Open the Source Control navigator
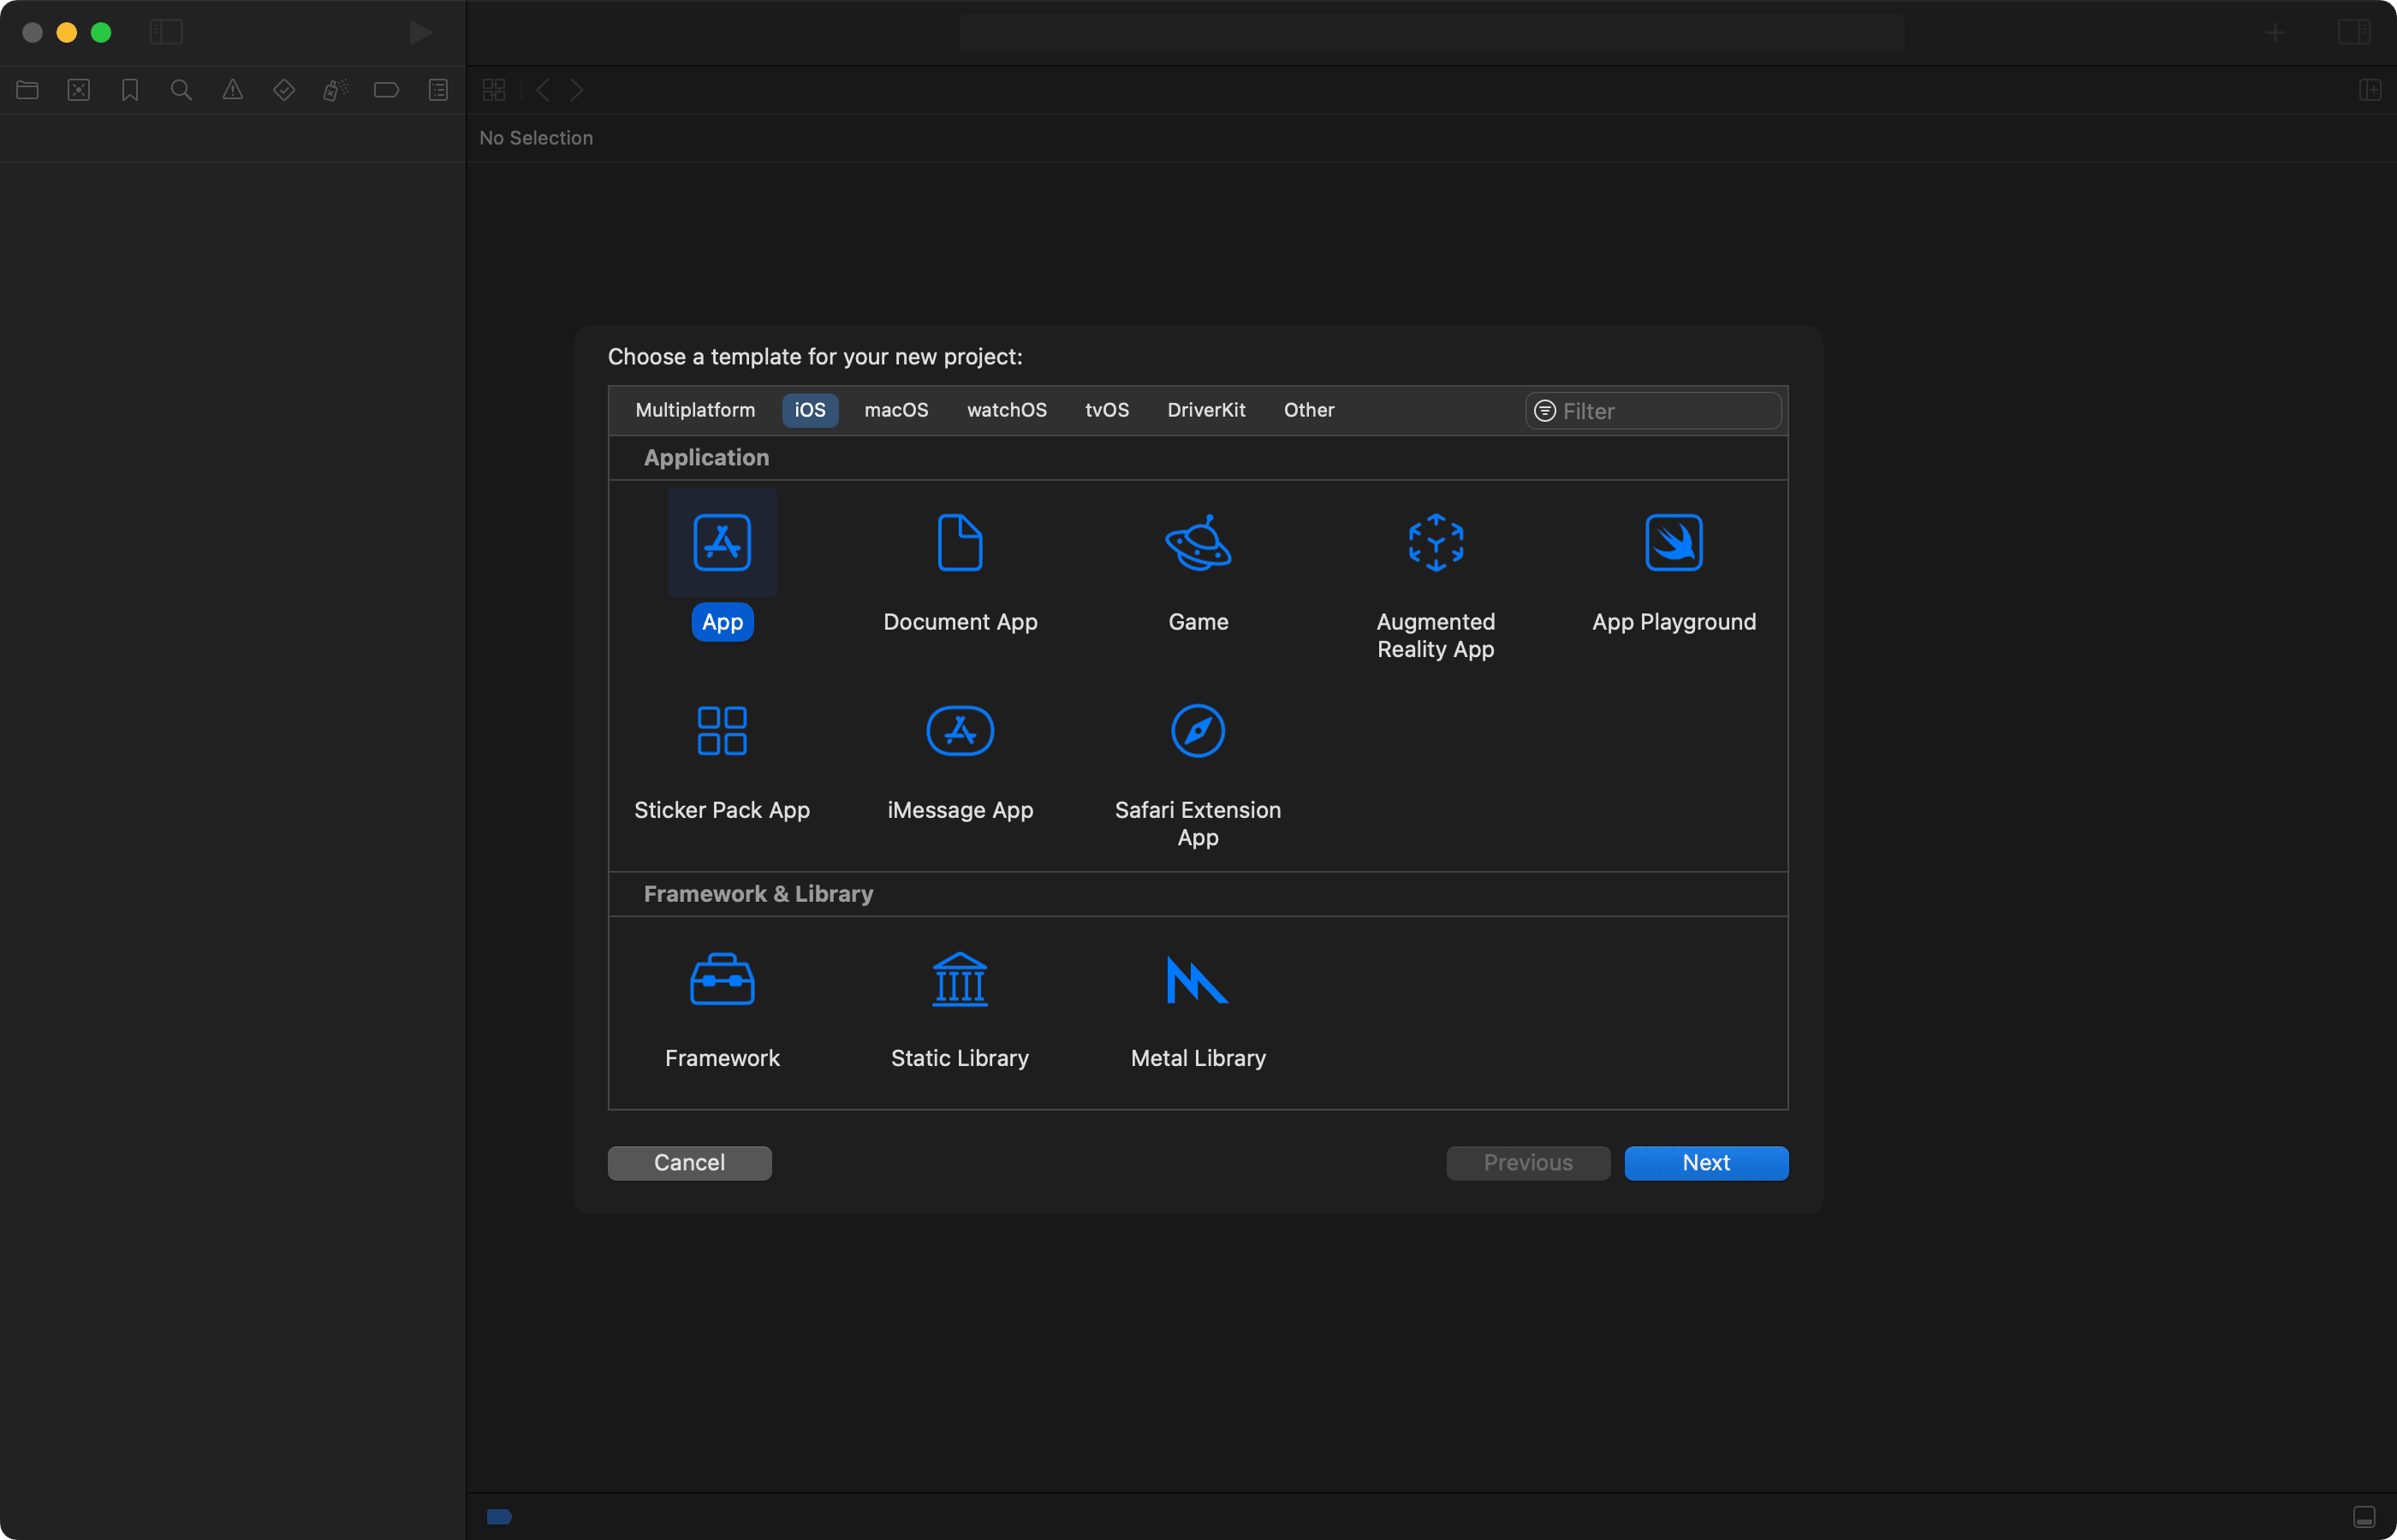2397x1540 pixels. click(x=79, y=90)
